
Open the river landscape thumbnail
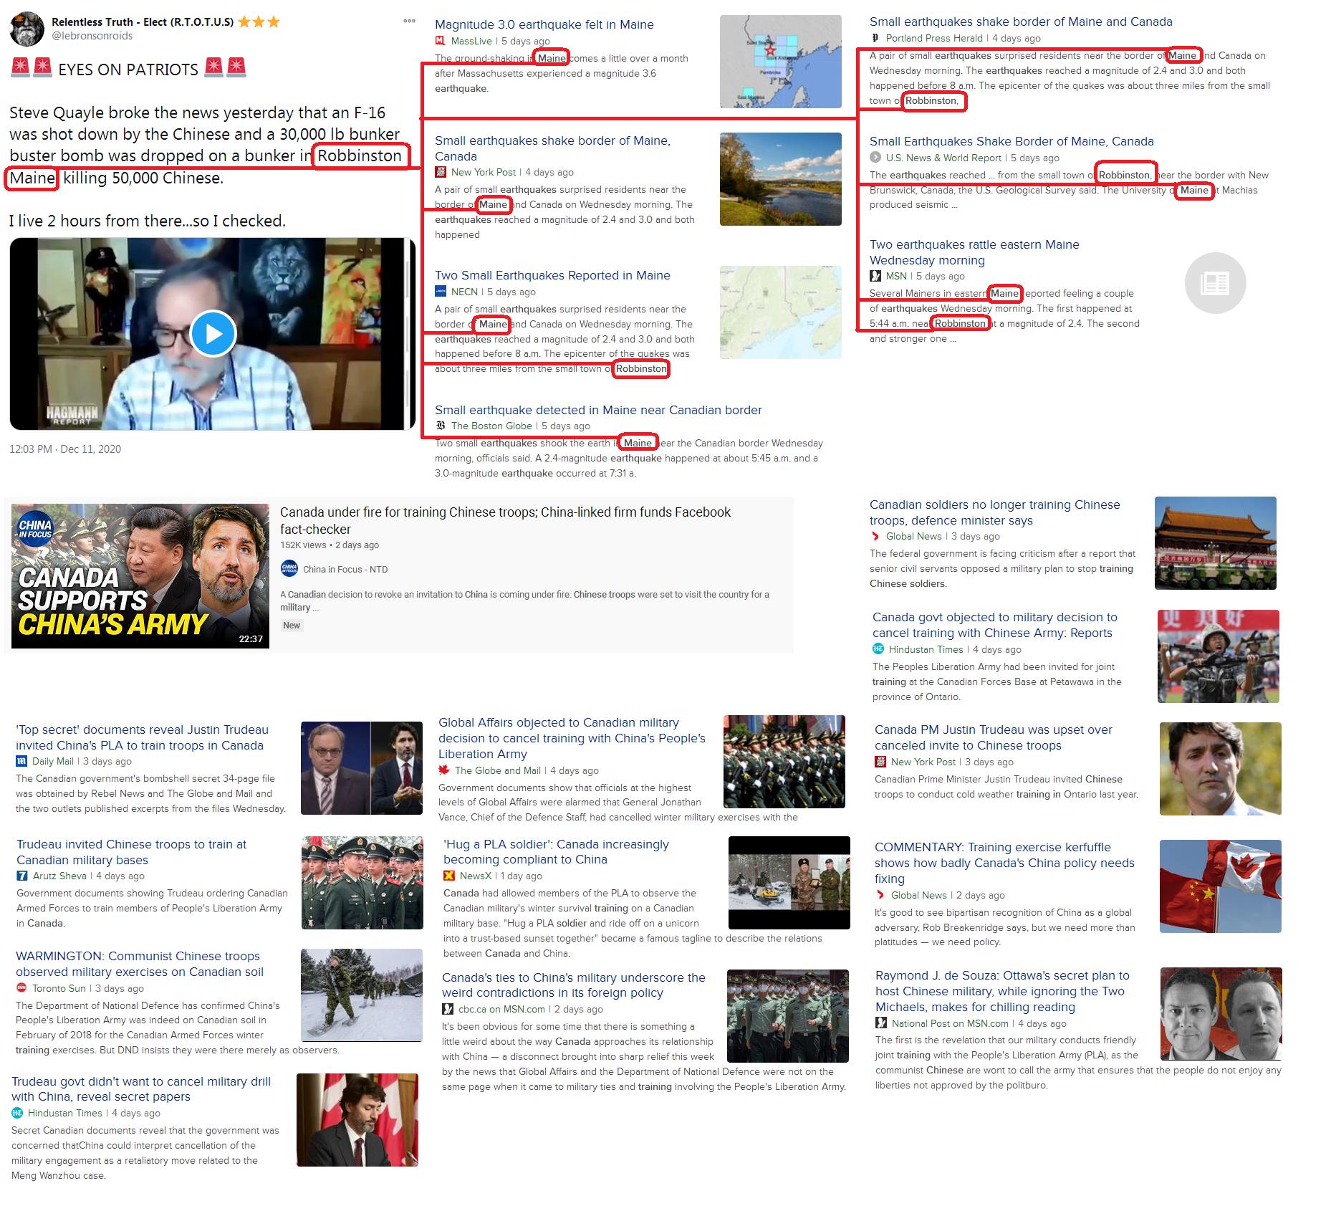click(x=781, y=179)
